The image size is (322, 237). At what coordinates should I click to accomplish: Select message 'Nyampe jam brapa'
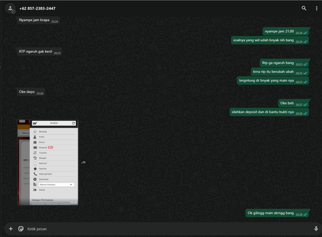click(x=38, y=20)
